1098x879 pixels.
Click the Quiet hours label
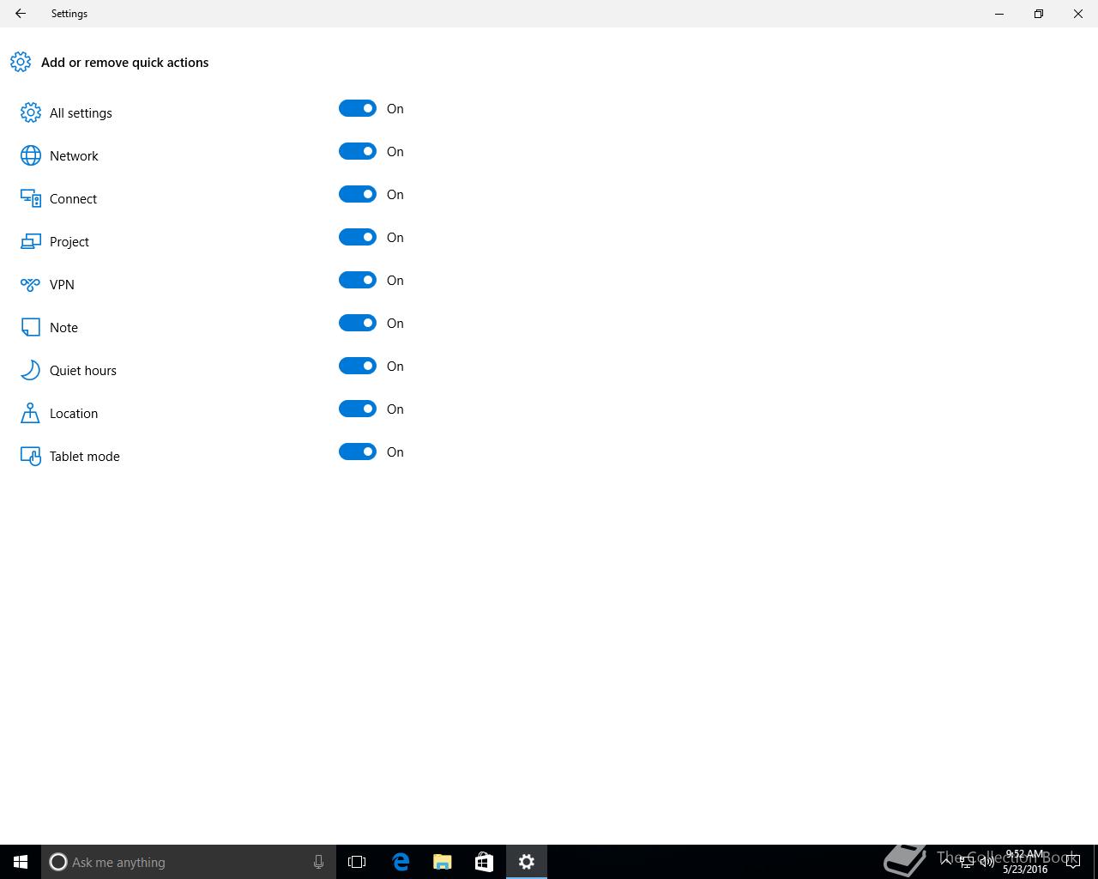pos(83,371)
